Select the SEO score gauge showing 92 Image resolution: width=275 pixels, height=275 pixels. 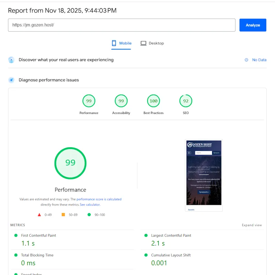pos(186,101)
